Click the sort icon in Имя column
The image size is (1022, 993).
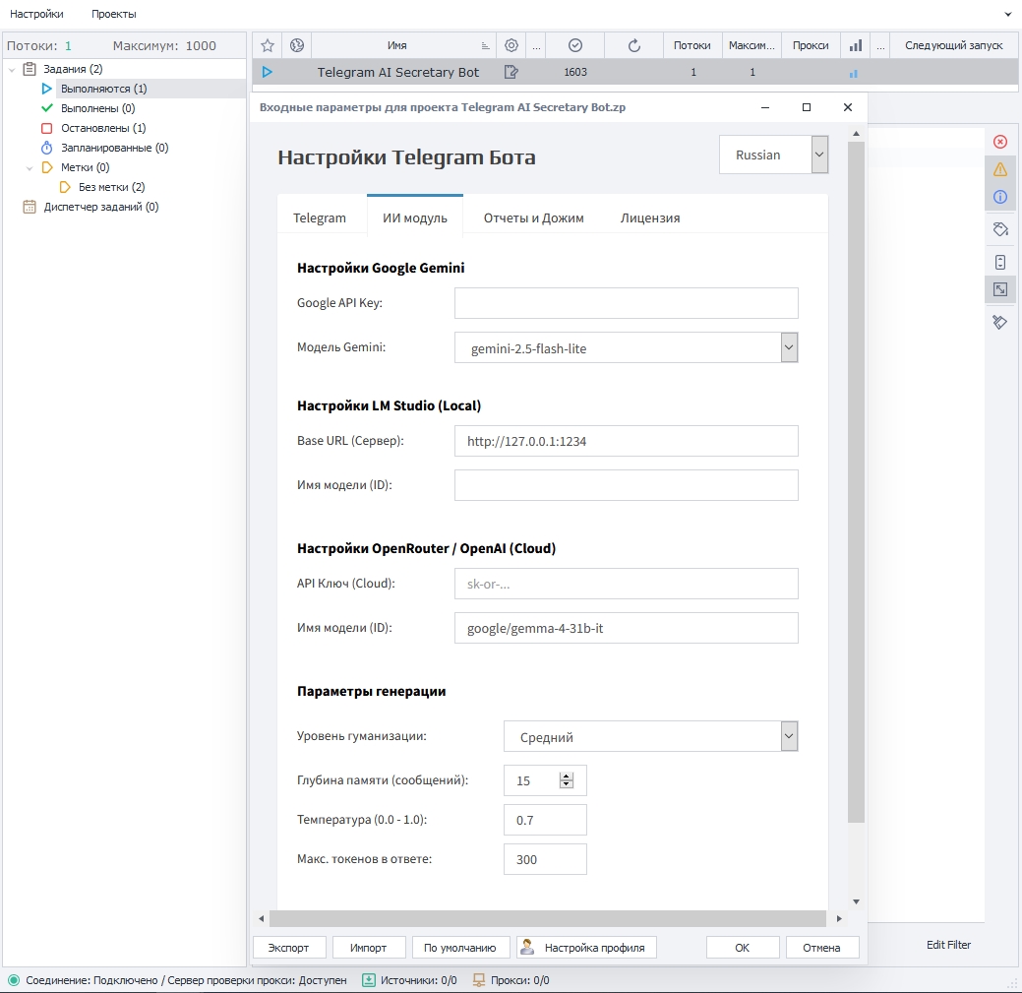tap(485, 45)
